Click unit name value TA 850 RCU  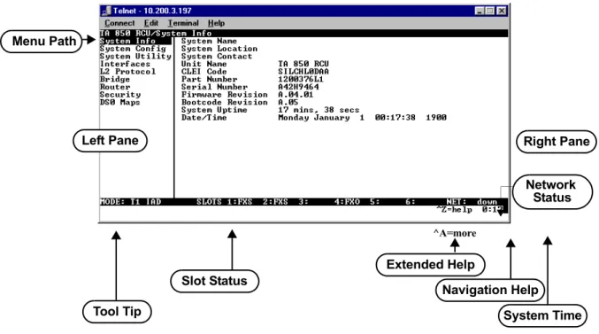coord(303,64)
